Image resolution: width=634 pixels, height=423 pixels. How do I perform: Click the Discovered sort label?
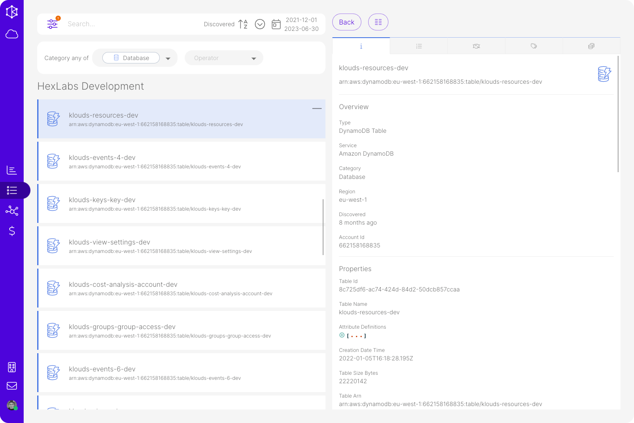tap(219, 24)
